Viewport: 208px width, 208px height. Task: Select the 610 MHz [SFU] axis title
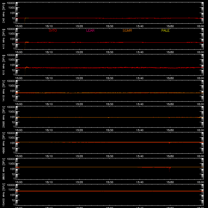coord(3,65)
